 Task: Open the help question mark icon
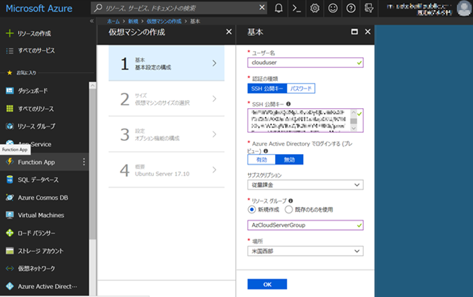coord(351,8)
